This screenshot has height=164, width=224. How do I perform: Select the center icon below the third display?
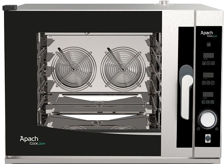pyautogui.click(x=208, y=102)
